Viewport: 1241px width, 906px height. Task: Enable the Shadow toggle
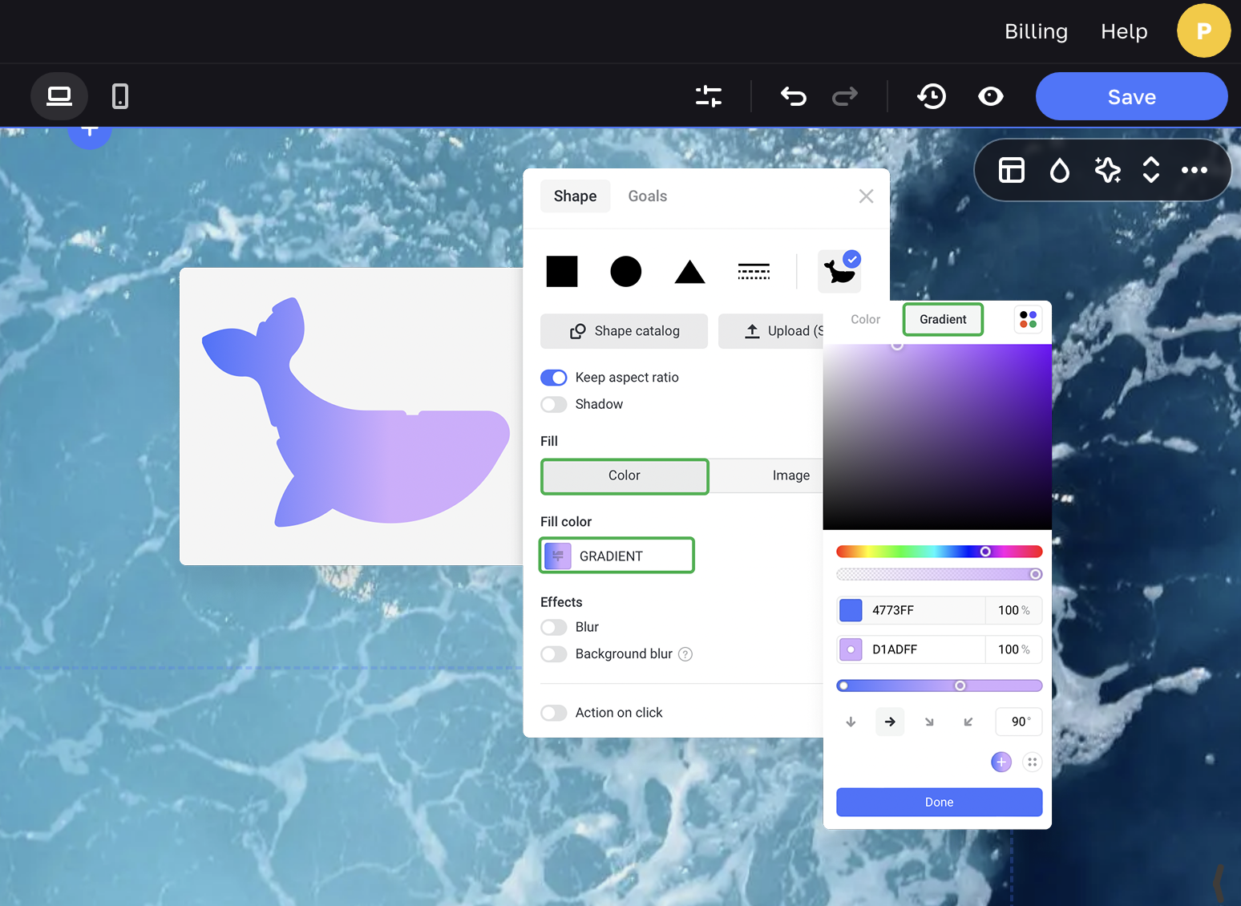pos(553,404)
